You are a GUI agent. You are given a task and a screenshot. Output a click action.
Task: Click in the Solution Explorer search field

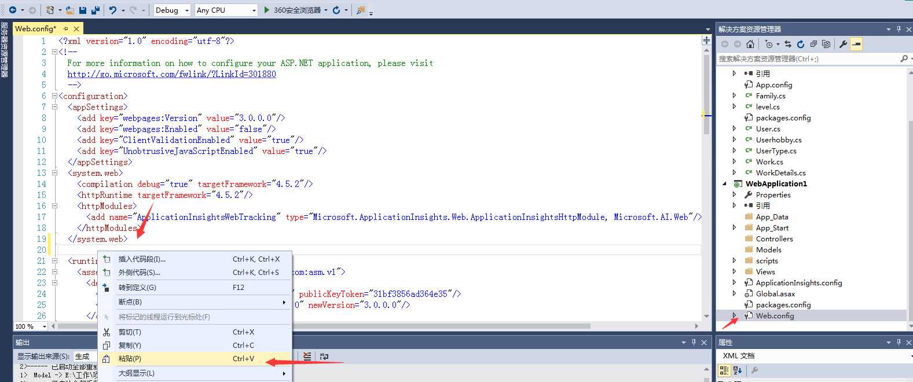pos(808,58)
